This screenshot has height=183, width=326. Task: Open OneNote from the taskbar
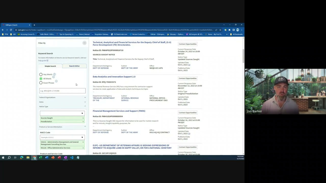pos(65,158)
